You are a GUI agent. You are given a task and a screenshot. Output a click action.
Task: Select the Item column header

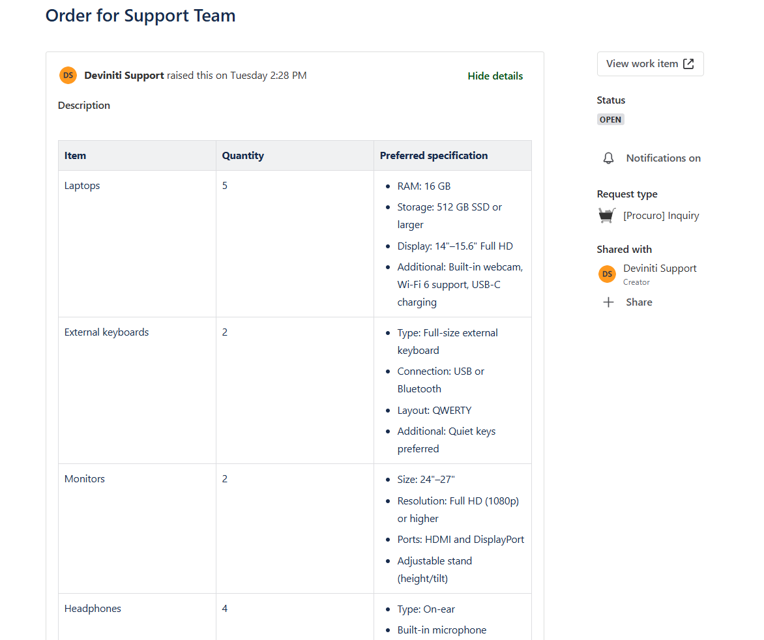[75, 156]
